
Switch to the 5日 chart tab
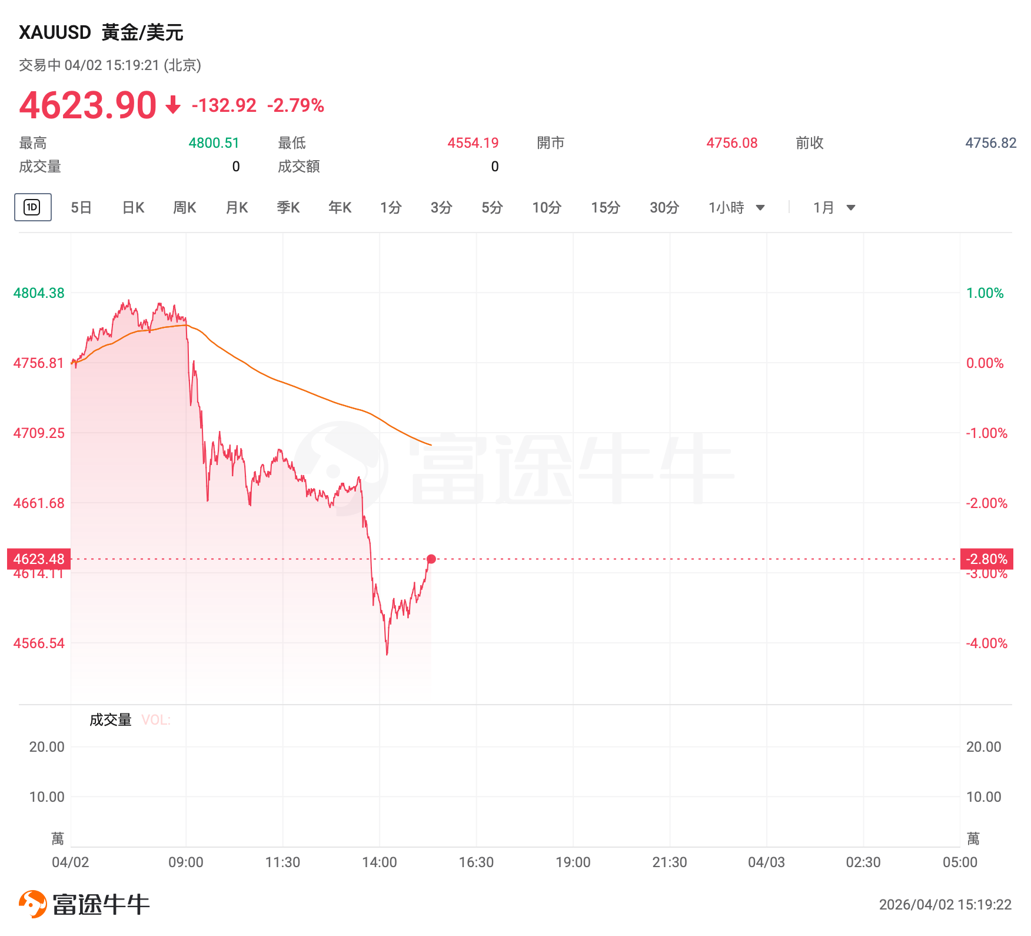81,208
